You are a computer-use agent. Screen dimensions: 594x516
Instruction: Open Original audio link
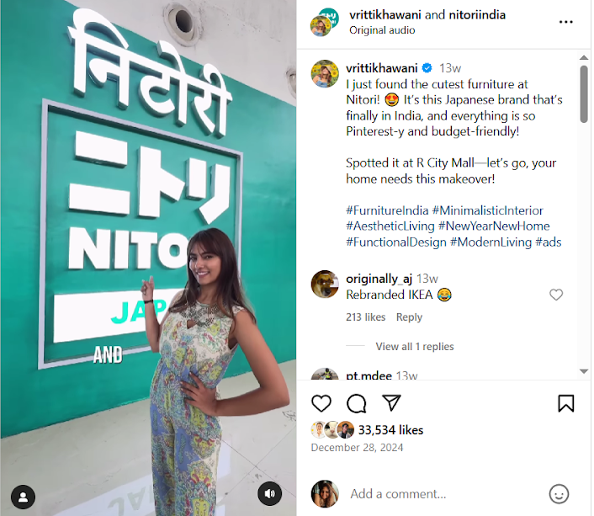(382, 30)
